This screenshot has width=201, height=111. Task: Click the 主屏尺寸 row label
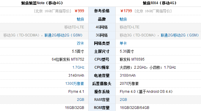[x=102, y=51]
